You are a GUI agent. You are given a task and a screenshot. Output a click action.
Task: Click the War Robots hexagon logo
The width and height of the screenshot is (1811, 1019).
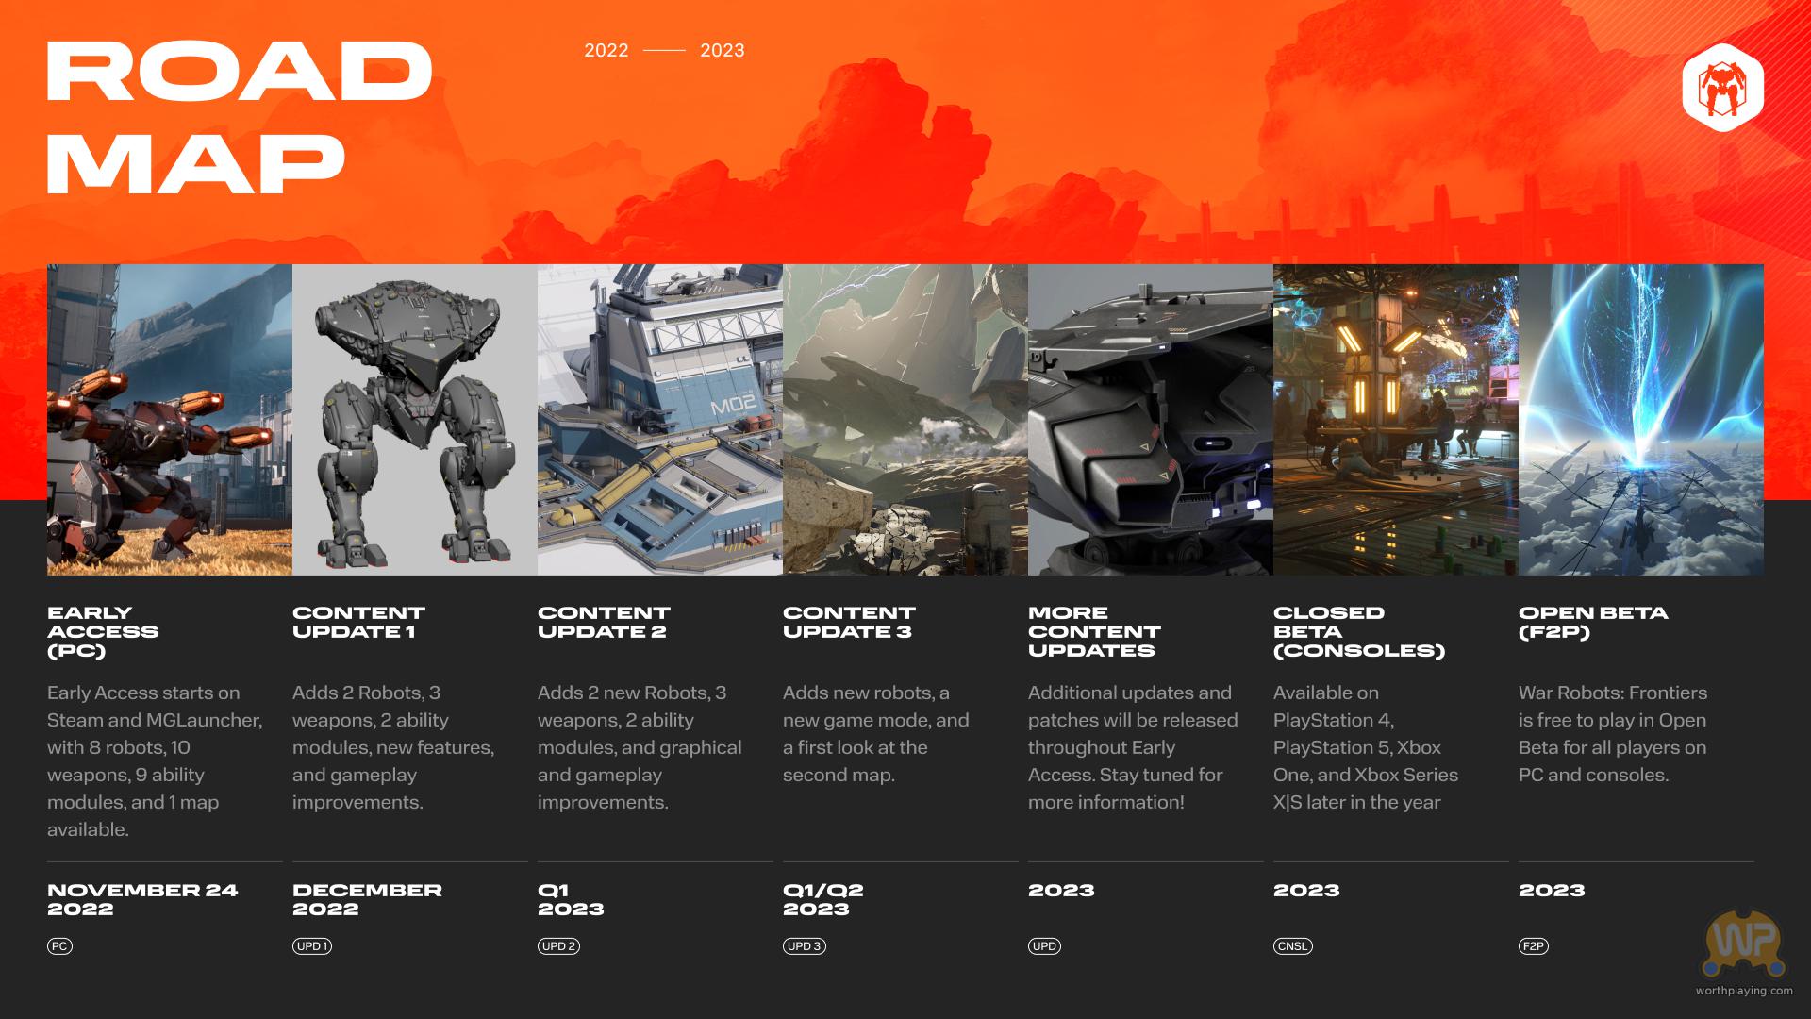(1722, 88)
